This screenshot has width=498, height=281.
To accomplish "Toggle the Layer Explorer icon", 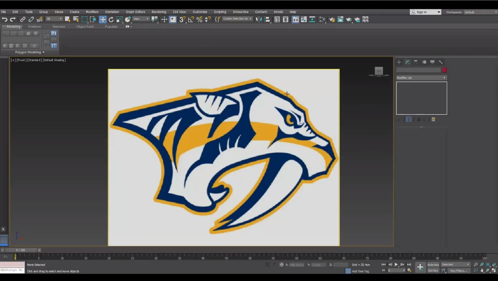I will click(x=286, y=19).
